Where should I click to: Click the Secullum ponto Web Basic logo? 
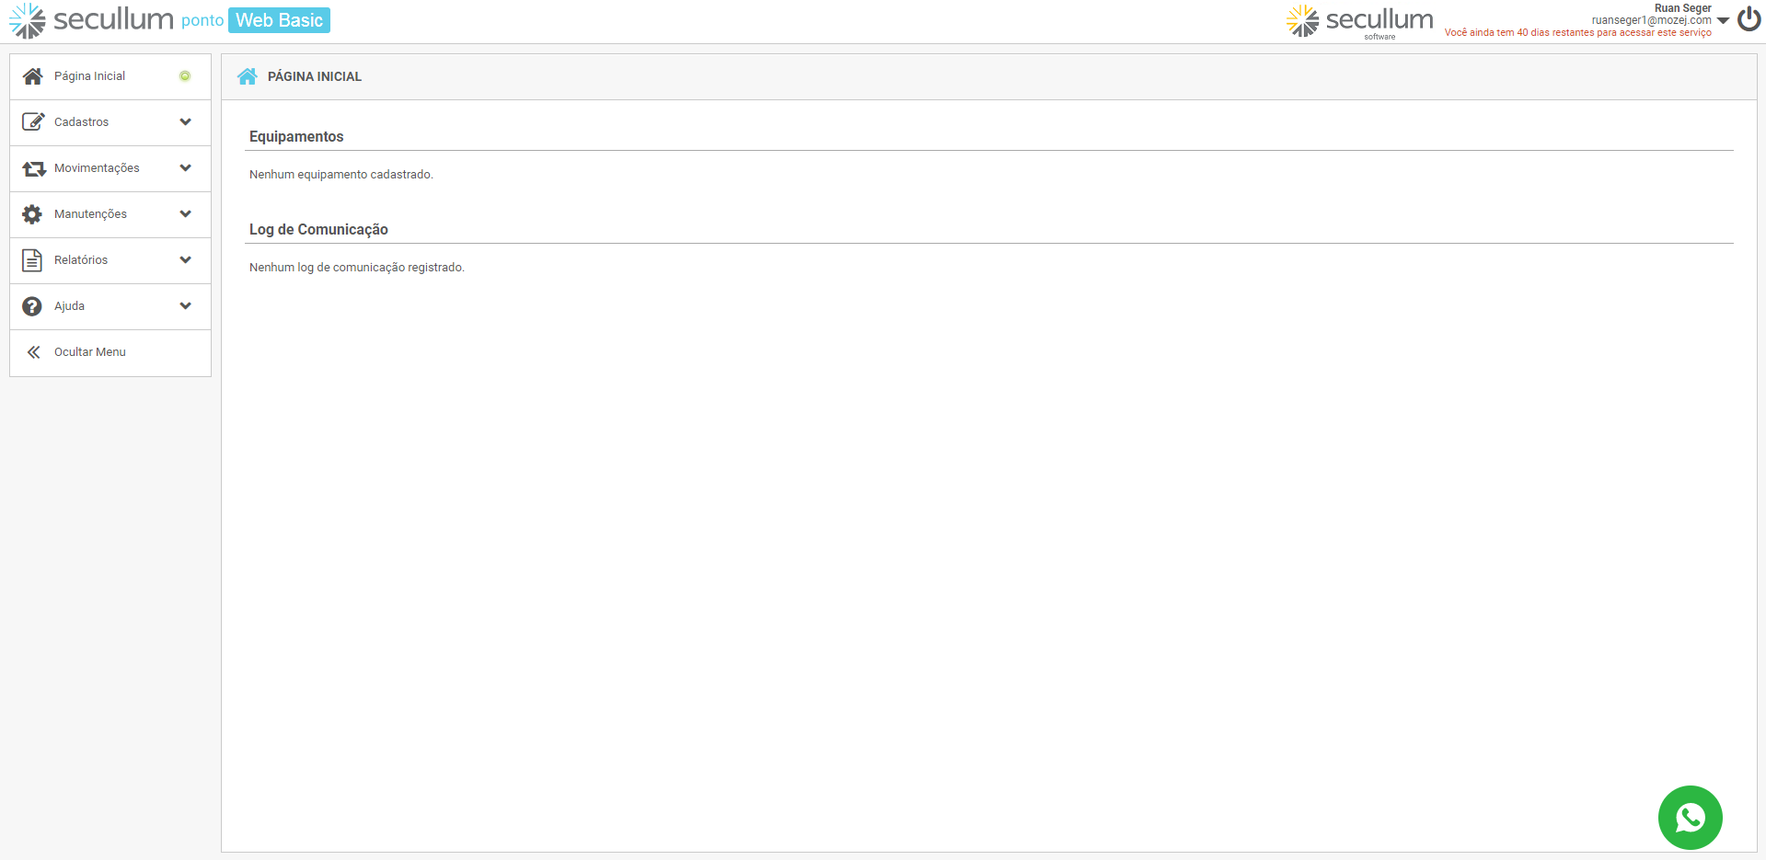(x=169, y=20)
